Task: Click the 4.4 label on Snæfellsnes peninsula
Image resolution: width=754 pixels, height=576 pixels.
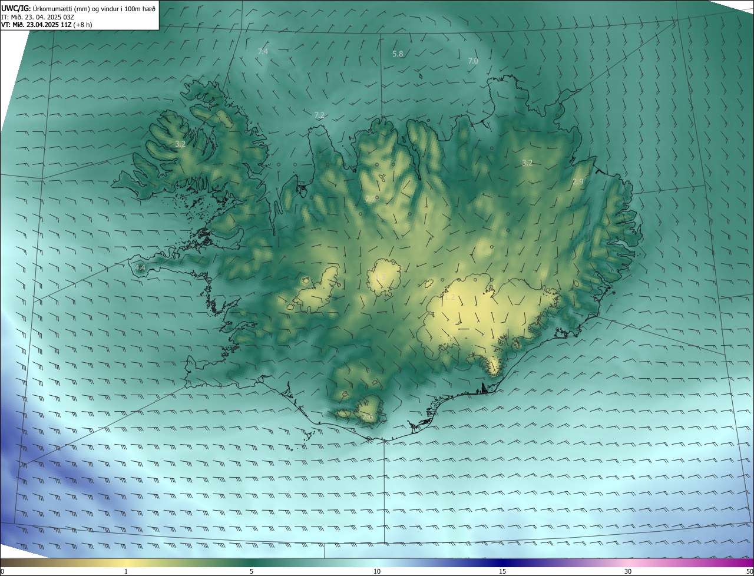Action: point(140,268)
